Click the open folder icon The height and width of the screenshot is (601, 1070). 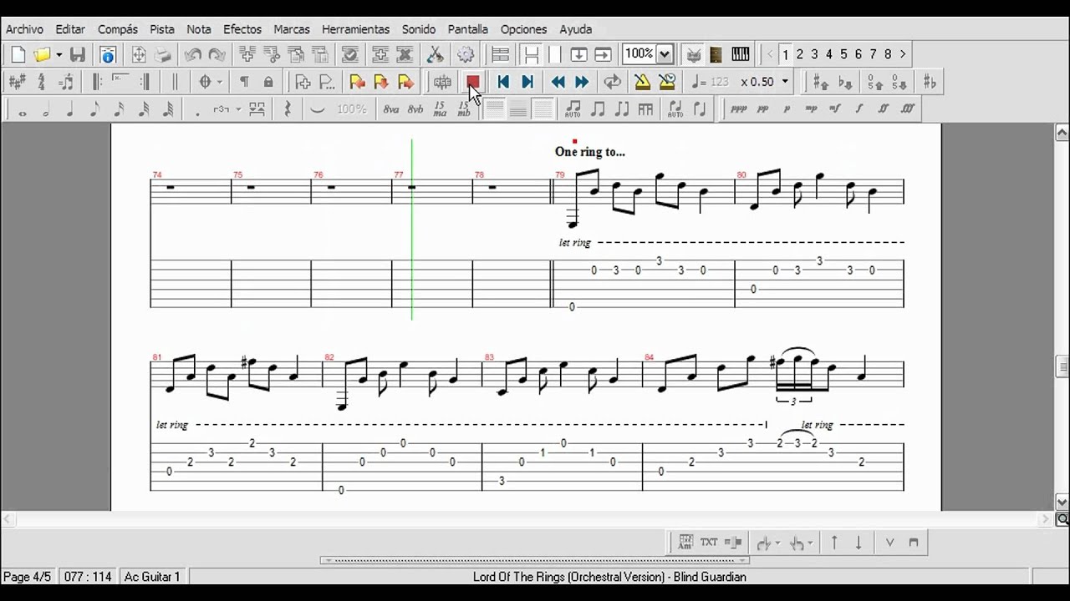(42, 55)
